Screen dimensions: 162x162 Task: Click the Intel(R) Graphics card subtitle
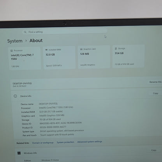[x=88, y=65]
